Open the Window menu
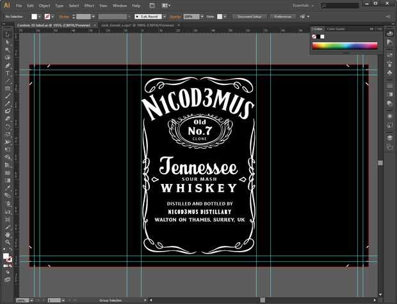The width and height of the screenshot is (397, 304). pos(120,6)
